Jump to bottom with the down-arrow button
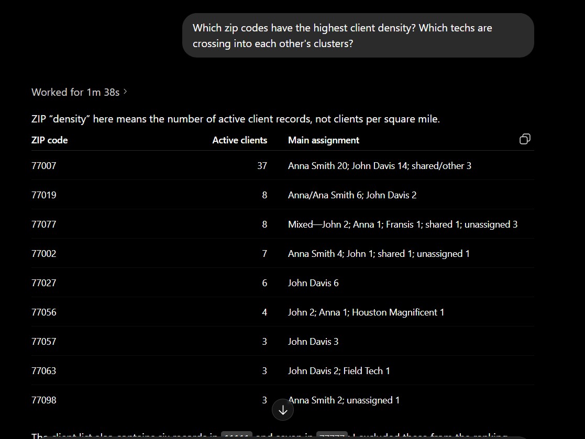Image resolution: width=585 pixels, height=439 pixels. (283, 410)
